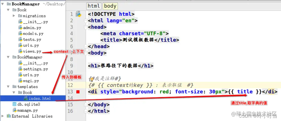Click the BookManager project folder icon
The image size is (281, 121).
[x=8, y=4]
